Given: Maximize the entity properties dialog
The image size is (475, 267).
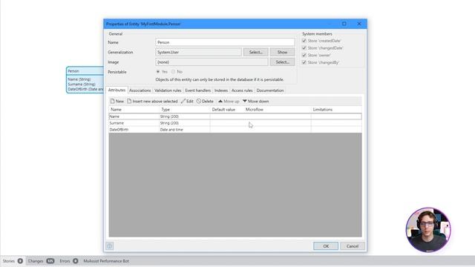Looking at the screenshot, I should [x=344, y=24].
